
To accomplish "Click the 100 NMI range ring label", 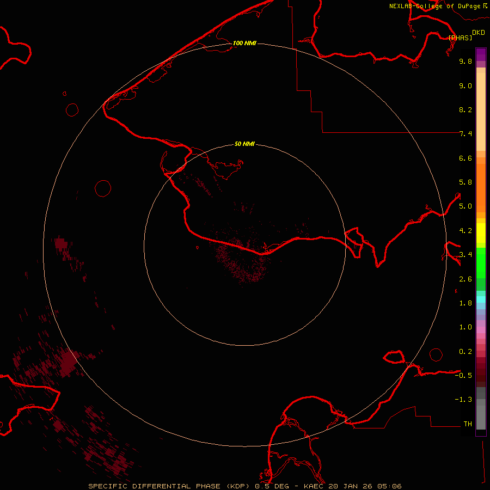I will coord(244,43).
